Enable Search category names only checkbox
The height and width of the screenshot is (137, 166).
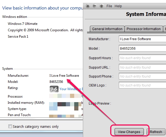tap(10, 126)
